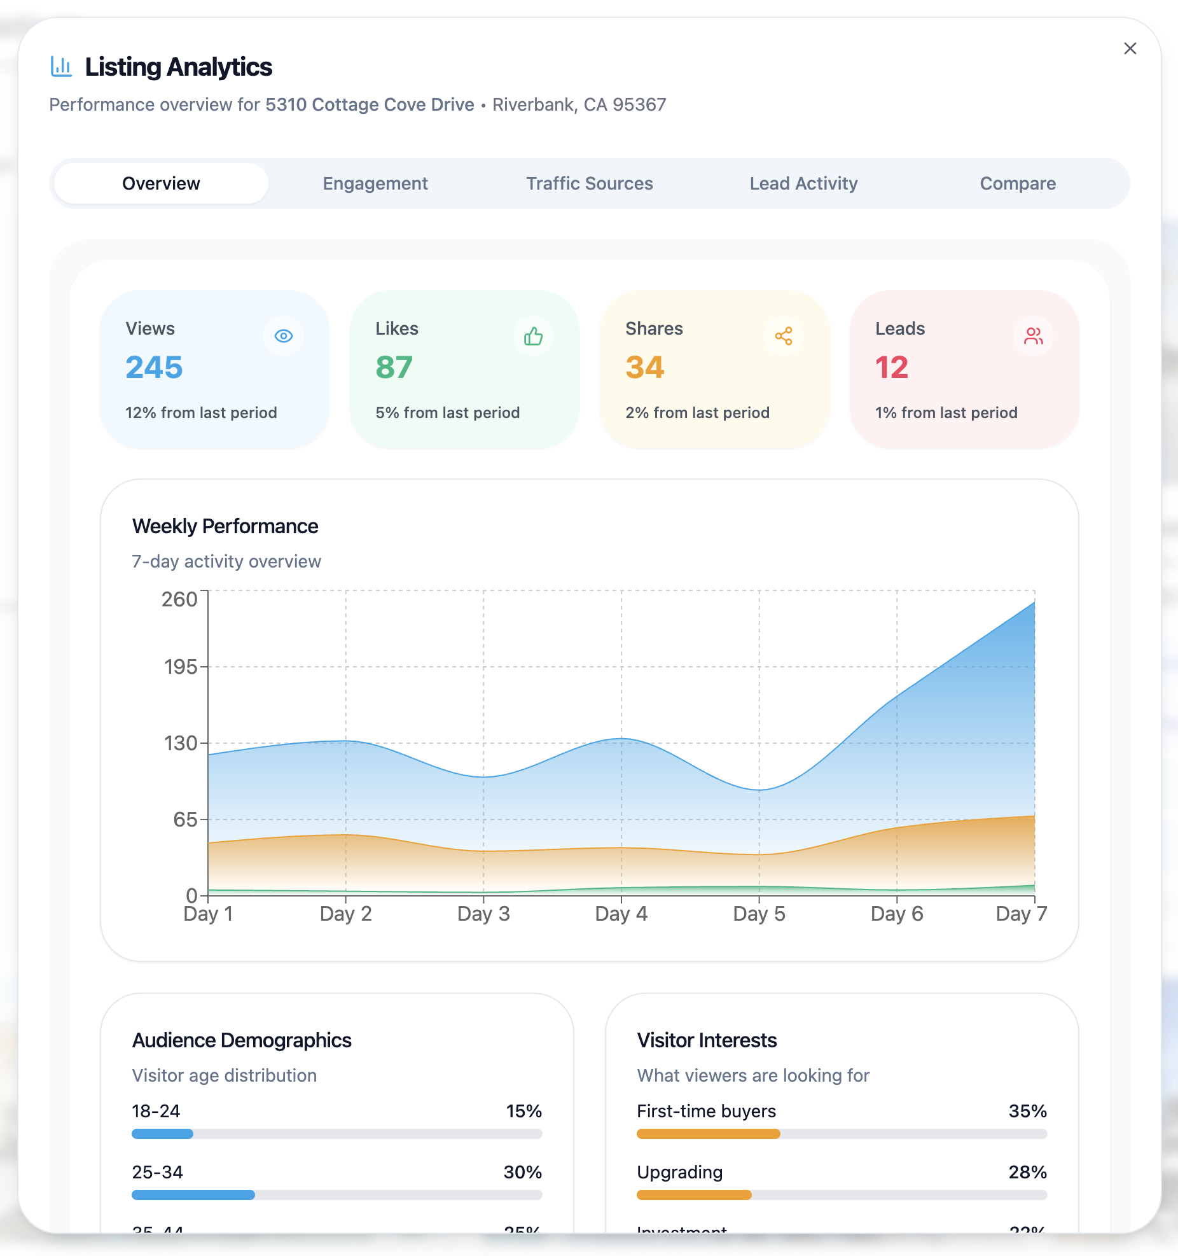Click the First-time buyers progress bar
The height and width of the screenshot is (1256, 1178).
(842, 1134)
